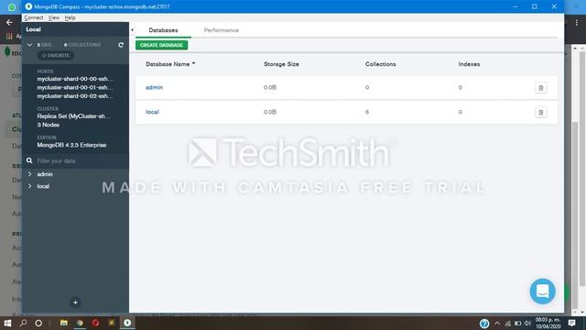Open network status in system tray

tap(507, 324)
